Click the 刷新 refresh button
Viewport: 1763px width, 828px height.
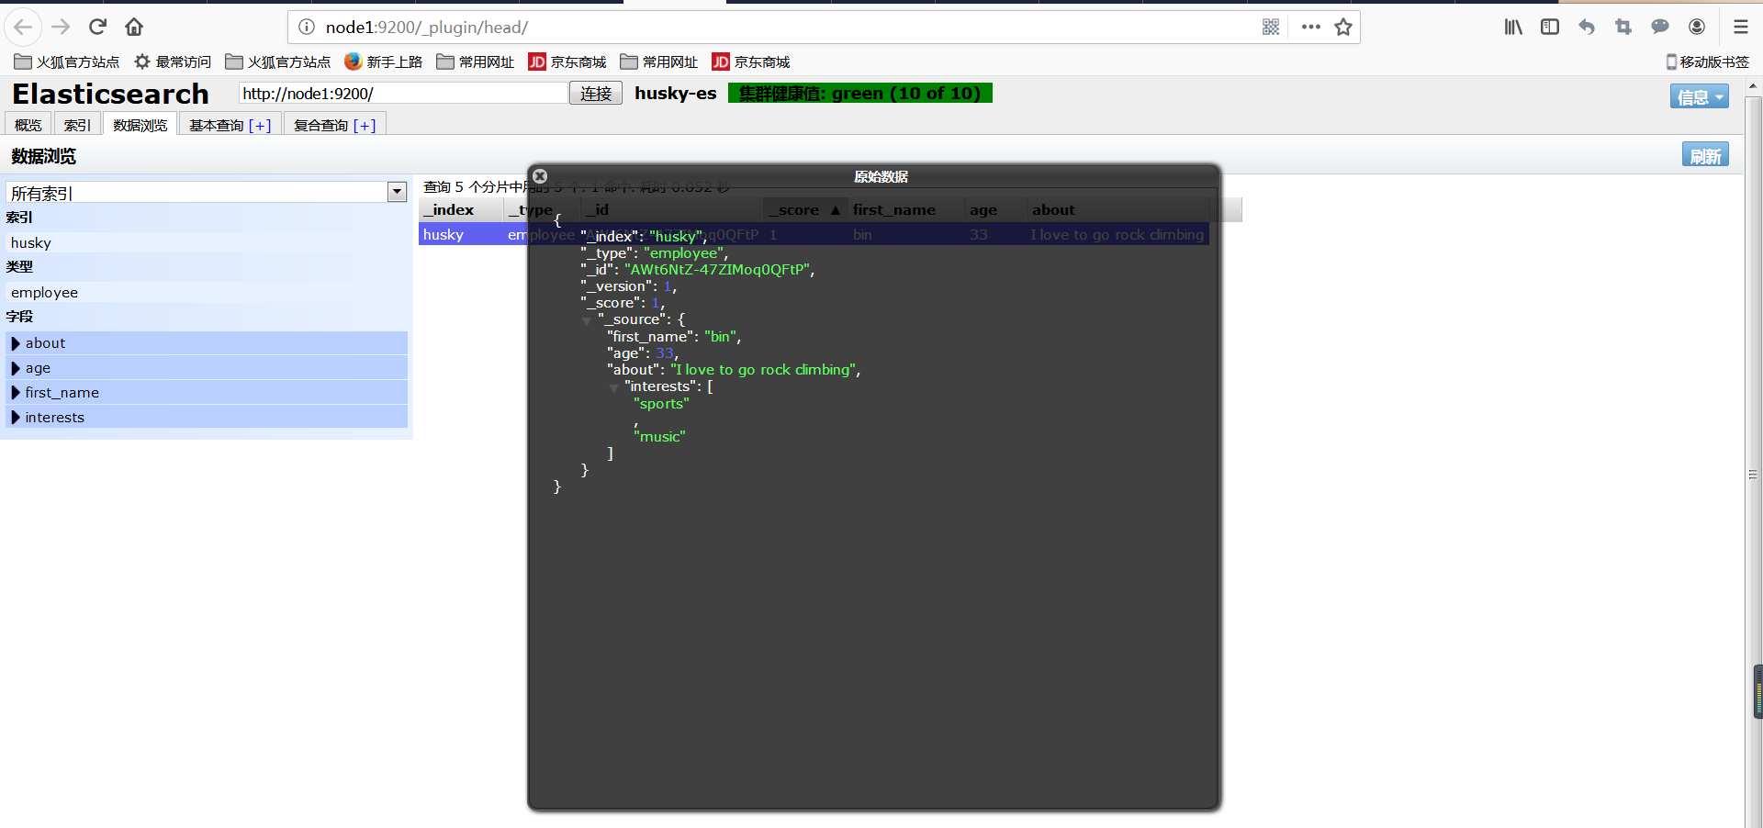pyautogui.click(x=1705, y=155)
